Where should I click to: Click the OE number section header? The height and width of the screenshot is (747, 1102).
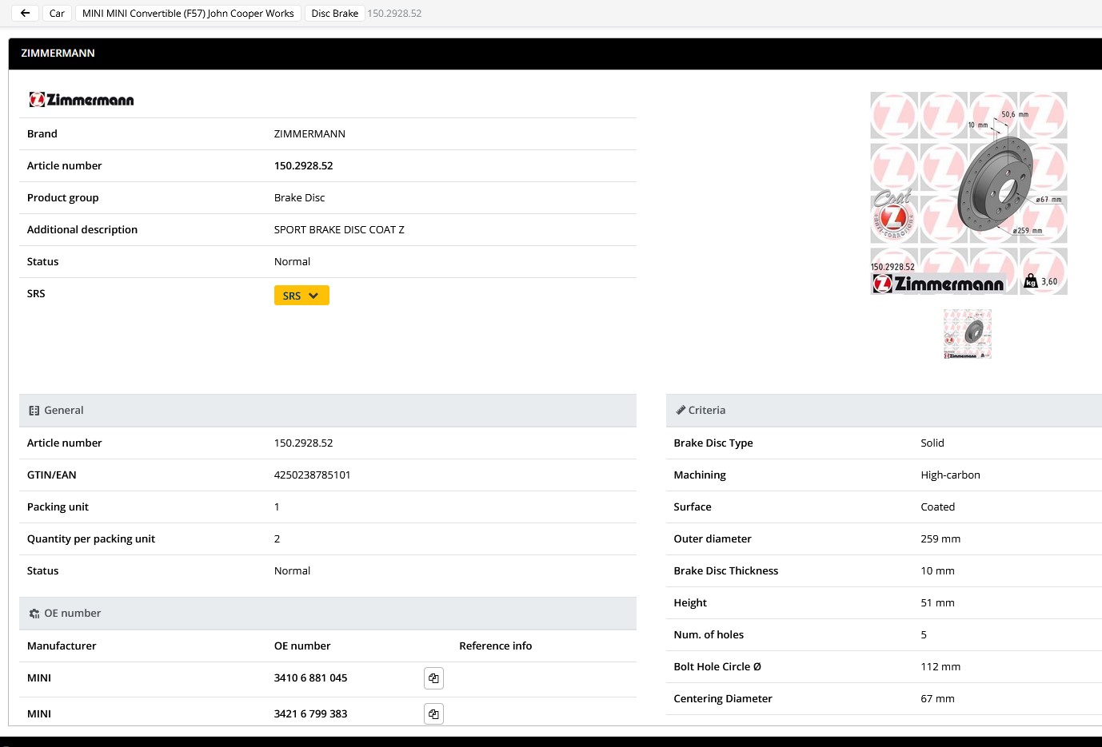(x=328, y=614)
